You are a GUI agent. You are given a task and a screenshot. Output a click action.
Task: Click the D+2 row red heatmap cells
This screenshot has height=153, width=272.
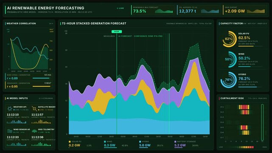click(244, 112)
